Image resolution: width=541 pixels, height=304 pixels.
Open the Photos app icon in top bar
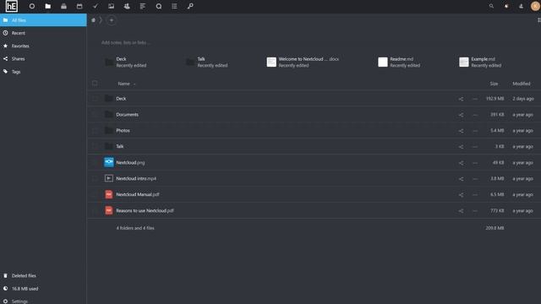pyautogui.click(x=111, y=6)
